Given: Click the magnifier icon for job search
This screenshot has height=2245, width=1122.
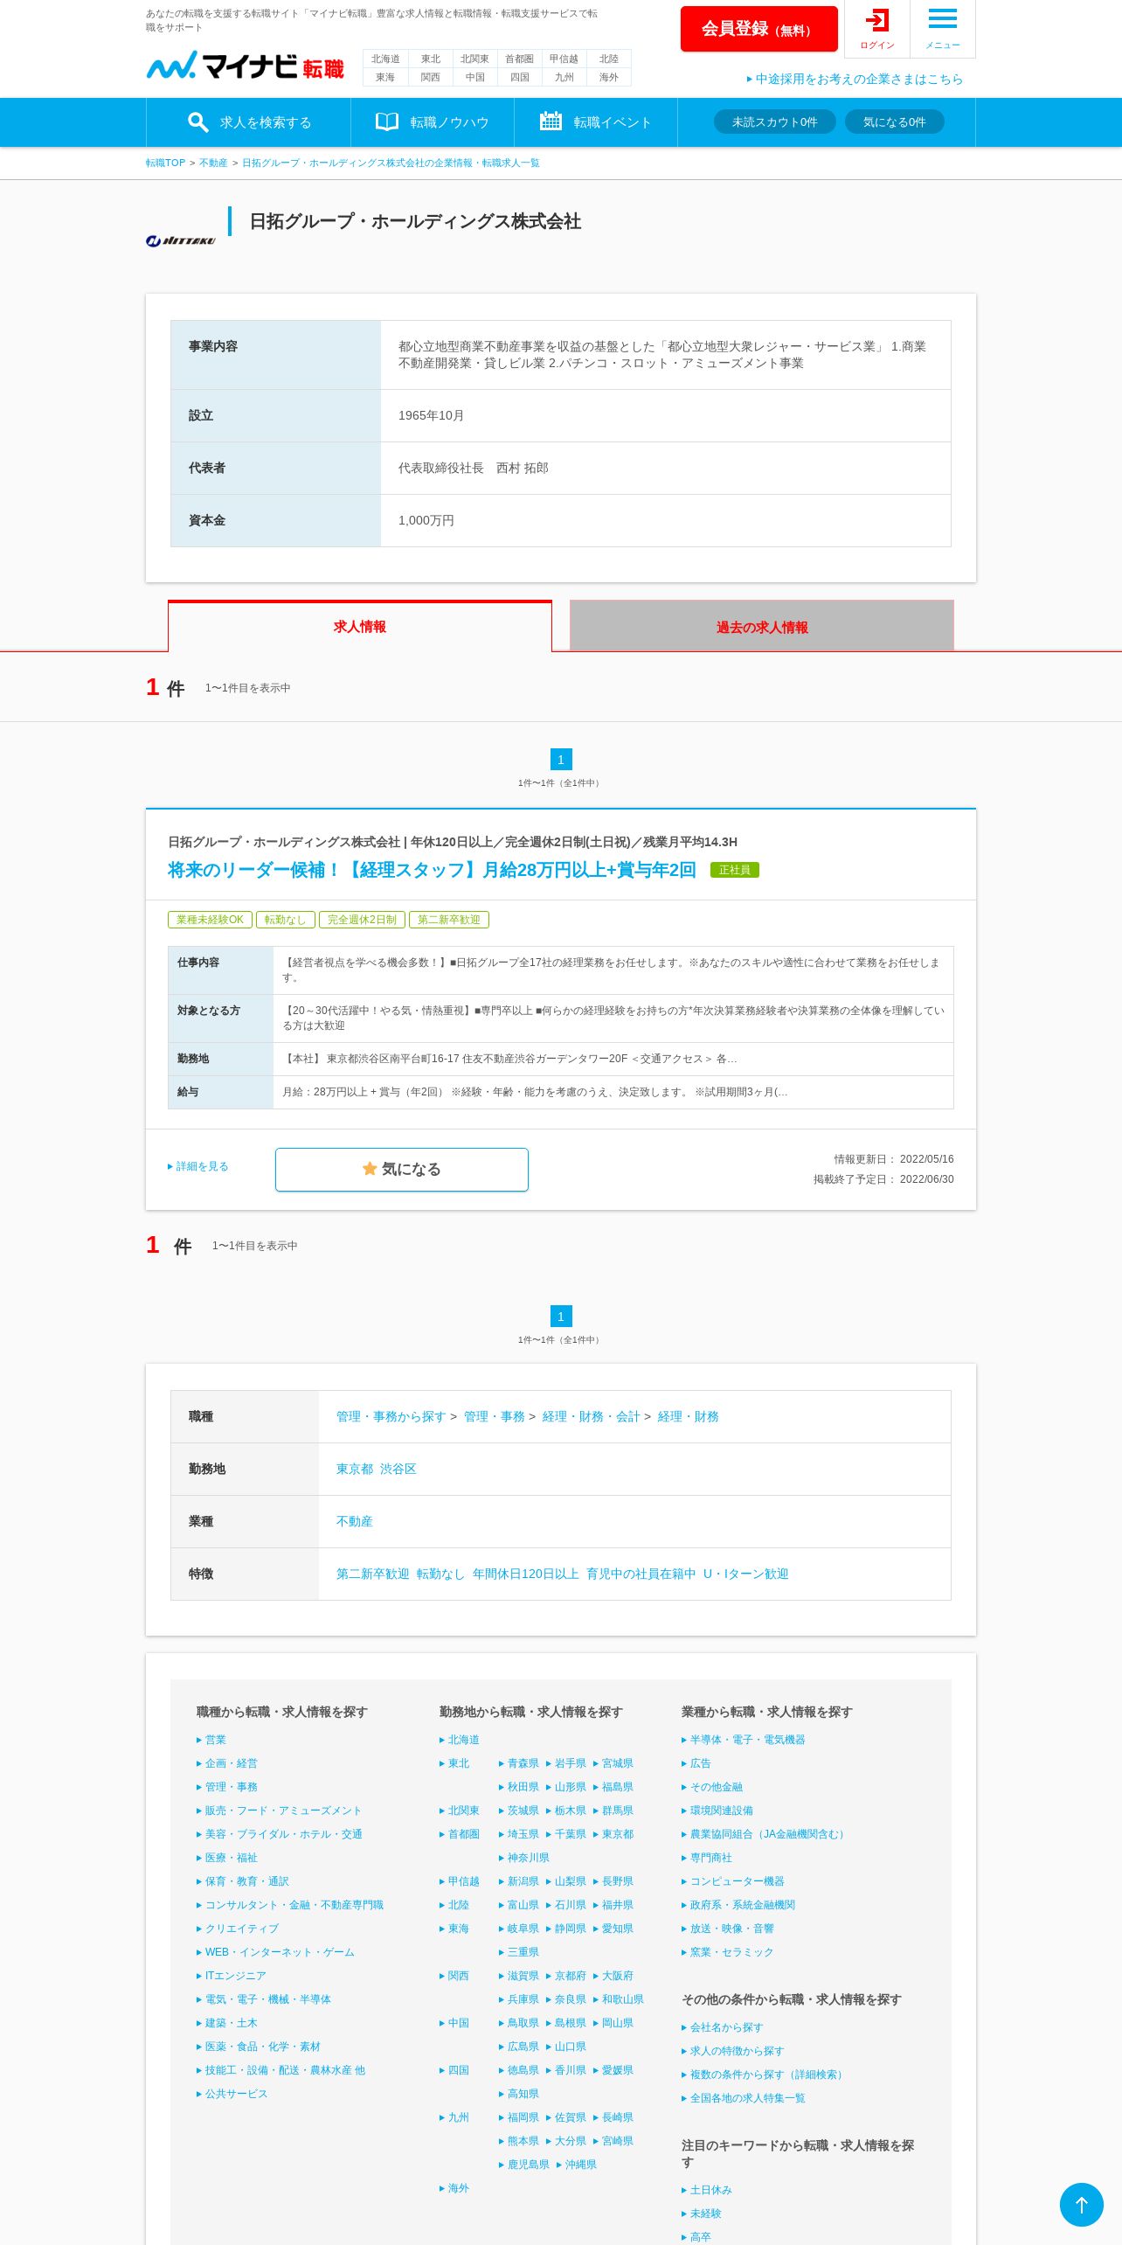Looking at the screenshot, I should coord(198,122).
